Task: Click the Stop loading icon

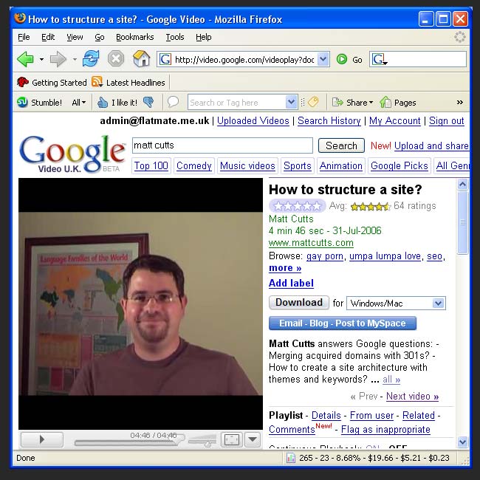Action: point(116,59)
